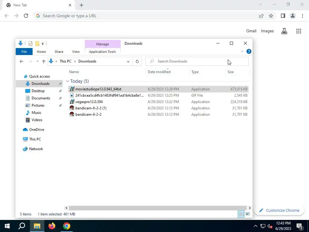This screenshot has width=309, height=232.
Task: Select the GIF file icon for 241cbcea5cd4fcb1483
Action: 72,95
